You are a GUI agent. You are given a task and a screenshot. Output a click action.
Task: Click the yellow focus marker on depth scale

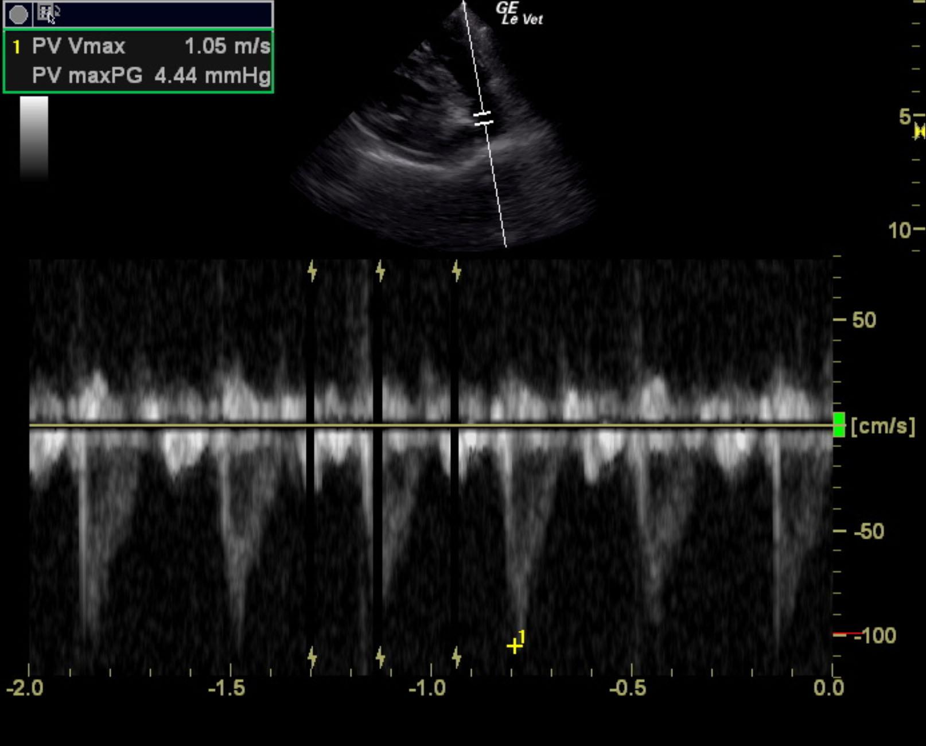(920, 132)
